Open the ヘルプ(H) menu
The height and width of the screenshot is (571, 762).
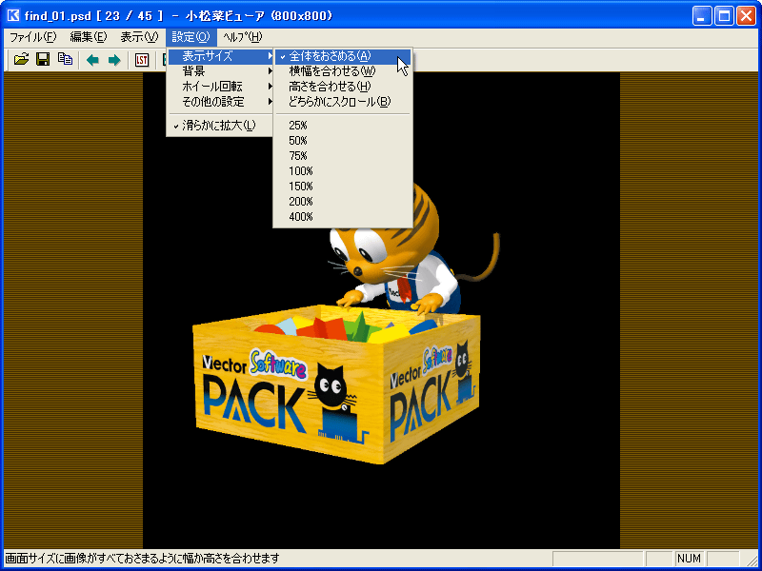point(243,37)
